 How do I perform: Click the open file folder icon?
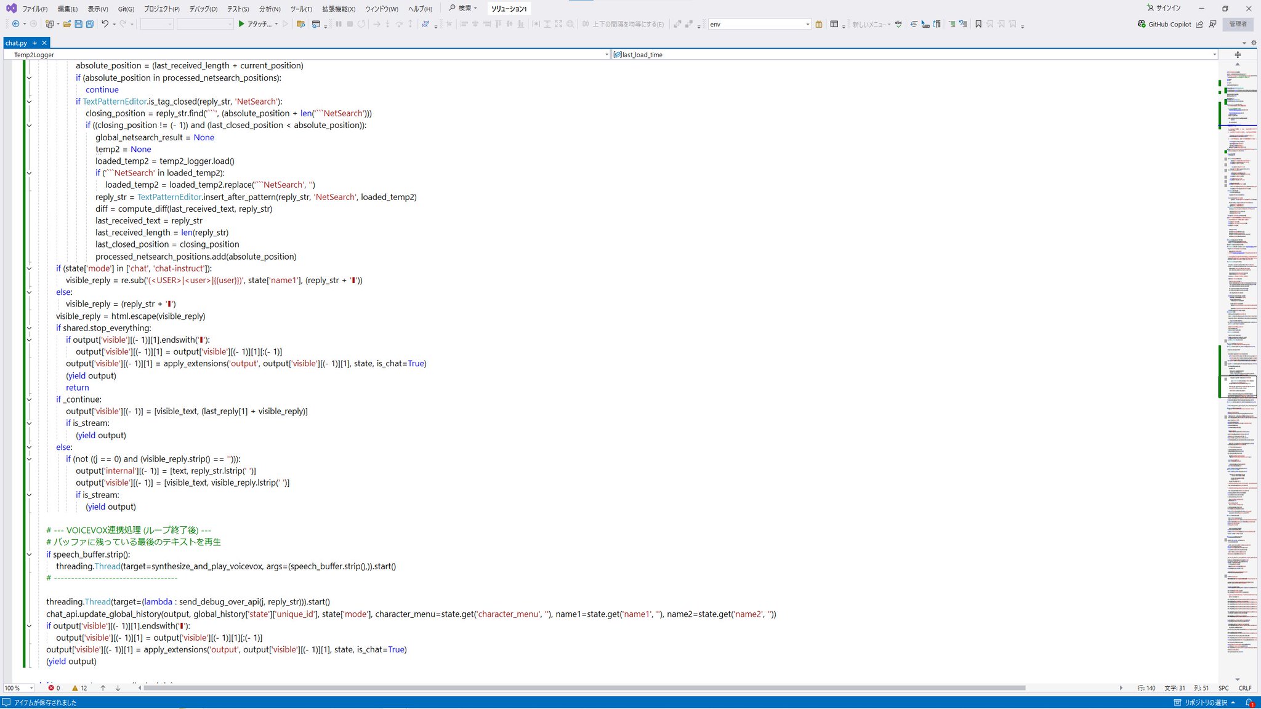68,24
